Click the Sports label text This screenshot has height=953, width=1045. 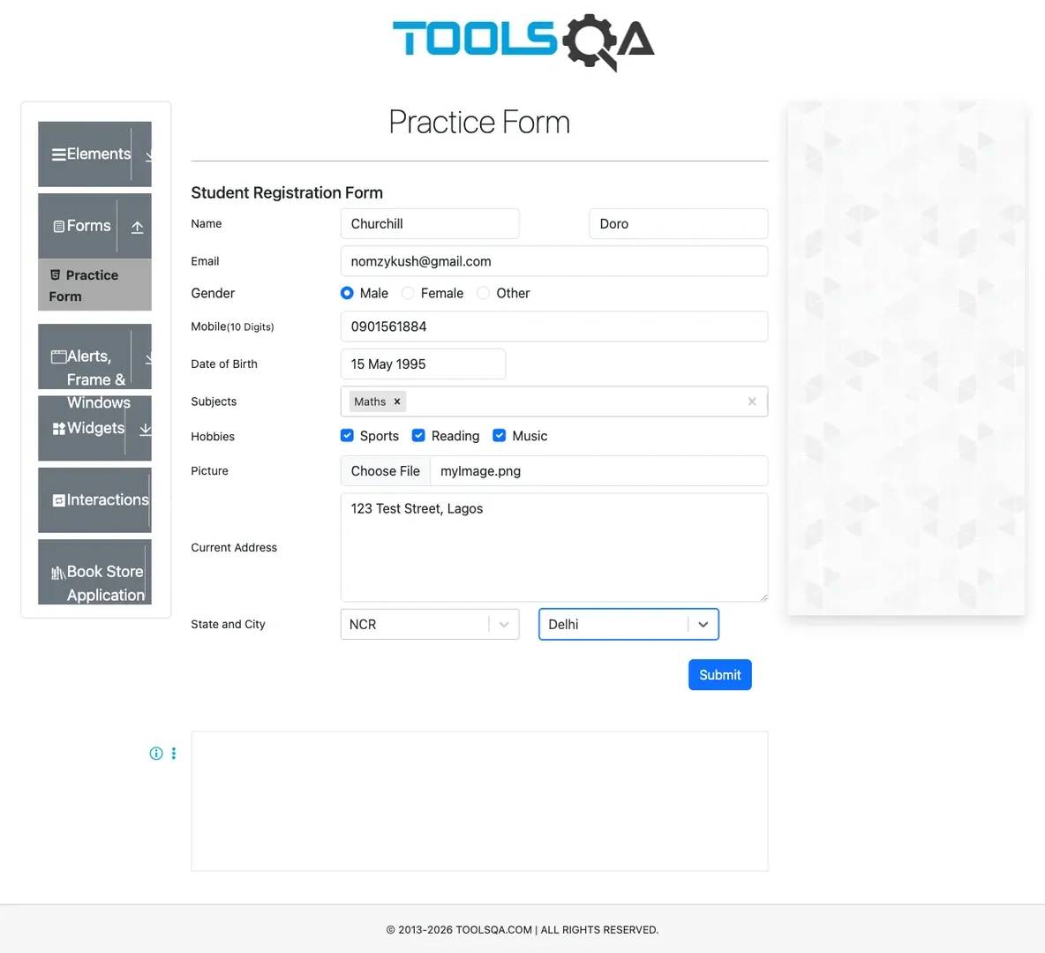pyautogui.click(x=380, y=436)
